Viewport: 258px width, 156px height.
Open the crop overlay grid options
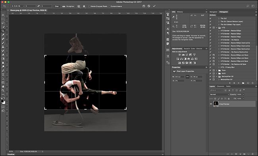pyautogui.click(x=79, y=6)
